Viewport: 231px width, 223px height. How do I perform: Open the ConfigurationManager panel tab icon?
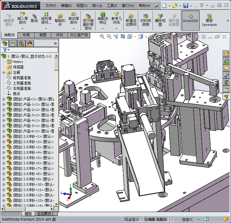(21, 44)
